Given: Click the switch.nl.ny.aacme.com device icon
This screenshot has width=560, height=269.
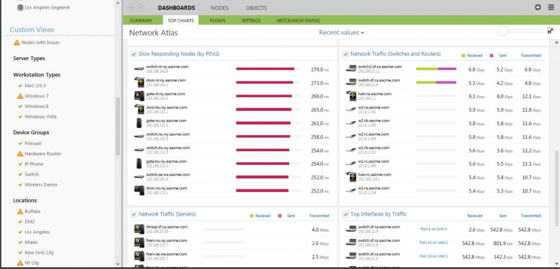Looking at the screenshot, I should click(139, 69).
